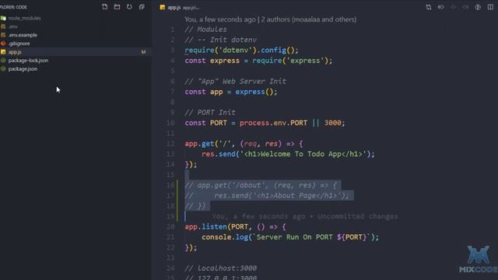Go to previous change in editor toolbar
The height and width of the screenshot is (280, 498).
point(441,7)
